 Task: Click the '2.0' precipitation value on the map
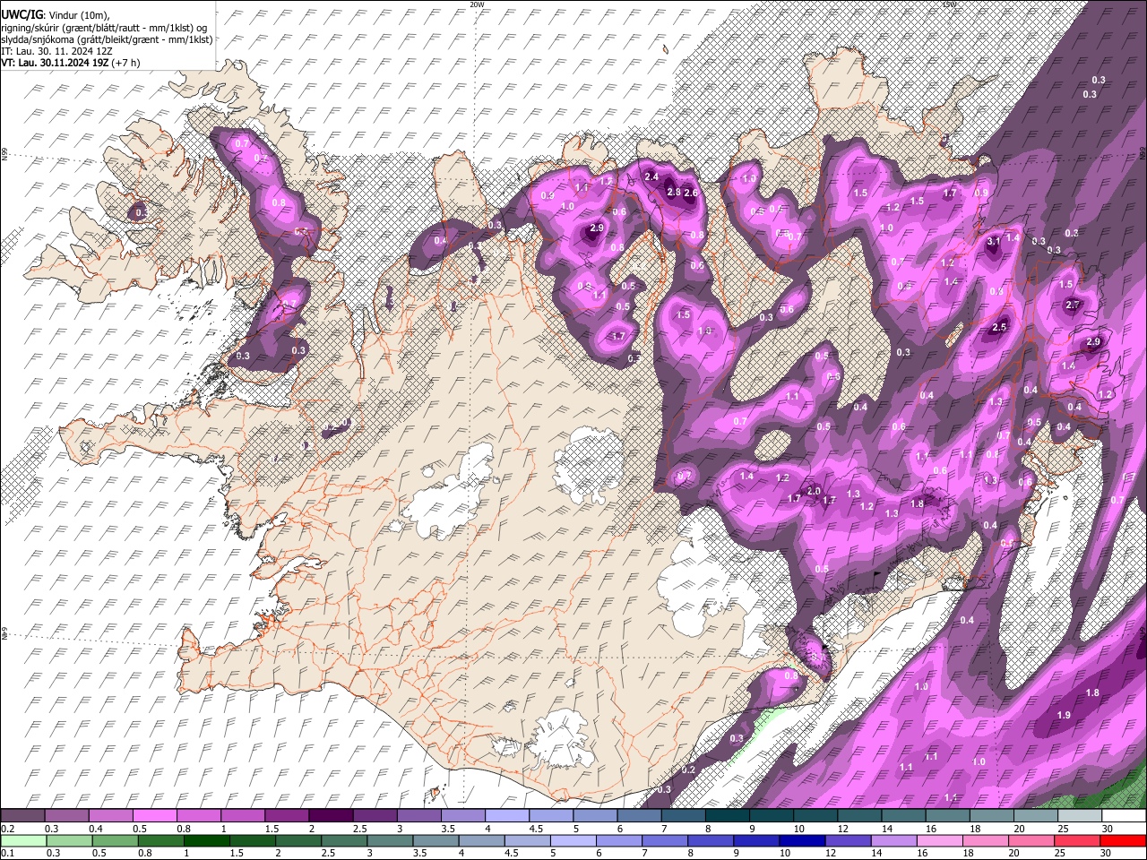coord(814,491)
